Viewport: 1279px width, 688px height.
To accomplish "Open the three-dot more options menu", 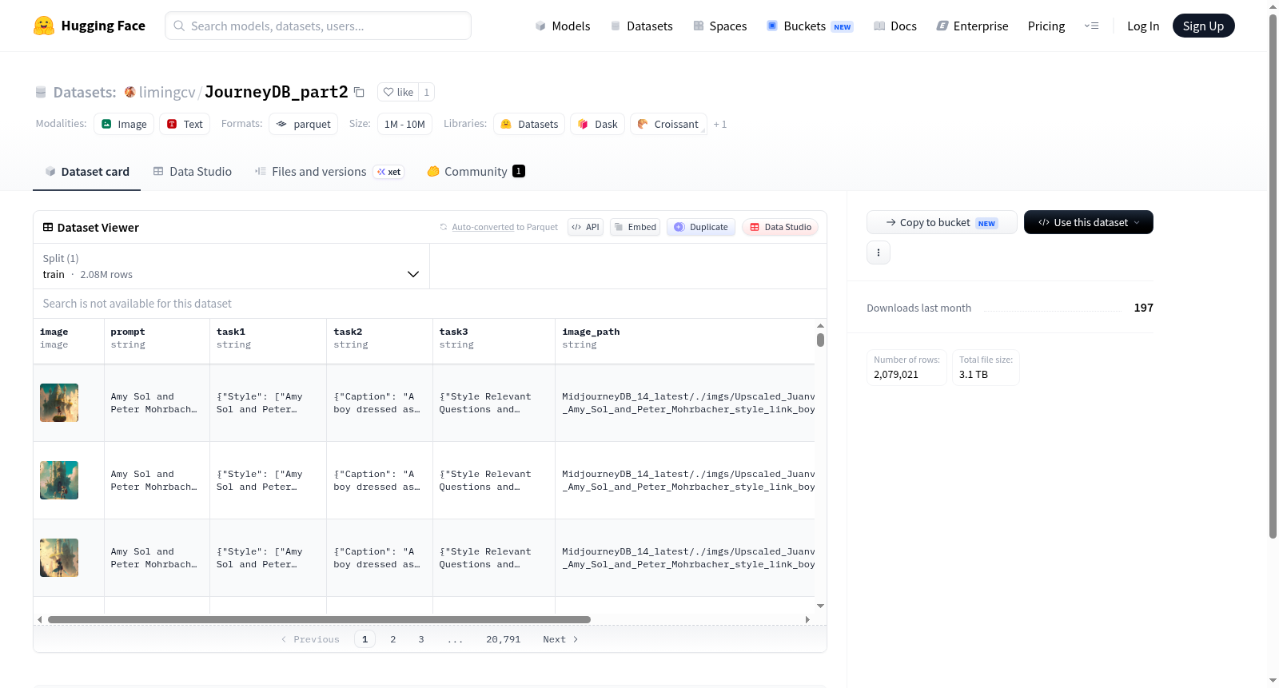I will click(x=879, y=253).
